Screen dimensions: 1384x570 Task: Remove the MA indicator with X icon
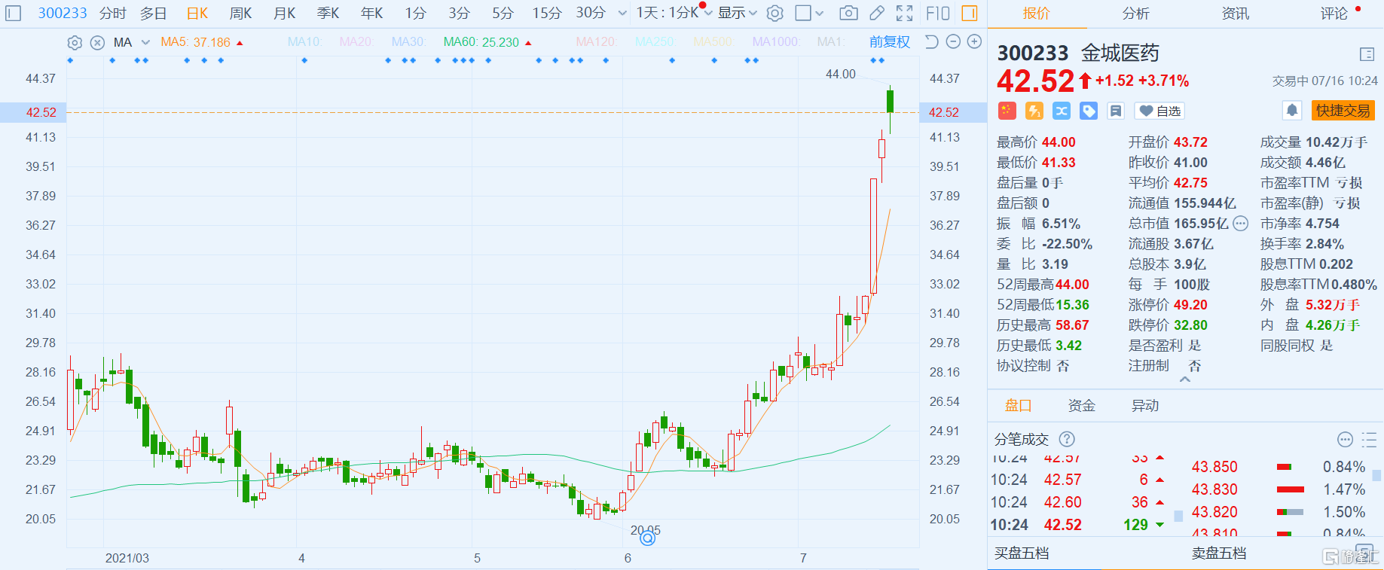point(97,42)
